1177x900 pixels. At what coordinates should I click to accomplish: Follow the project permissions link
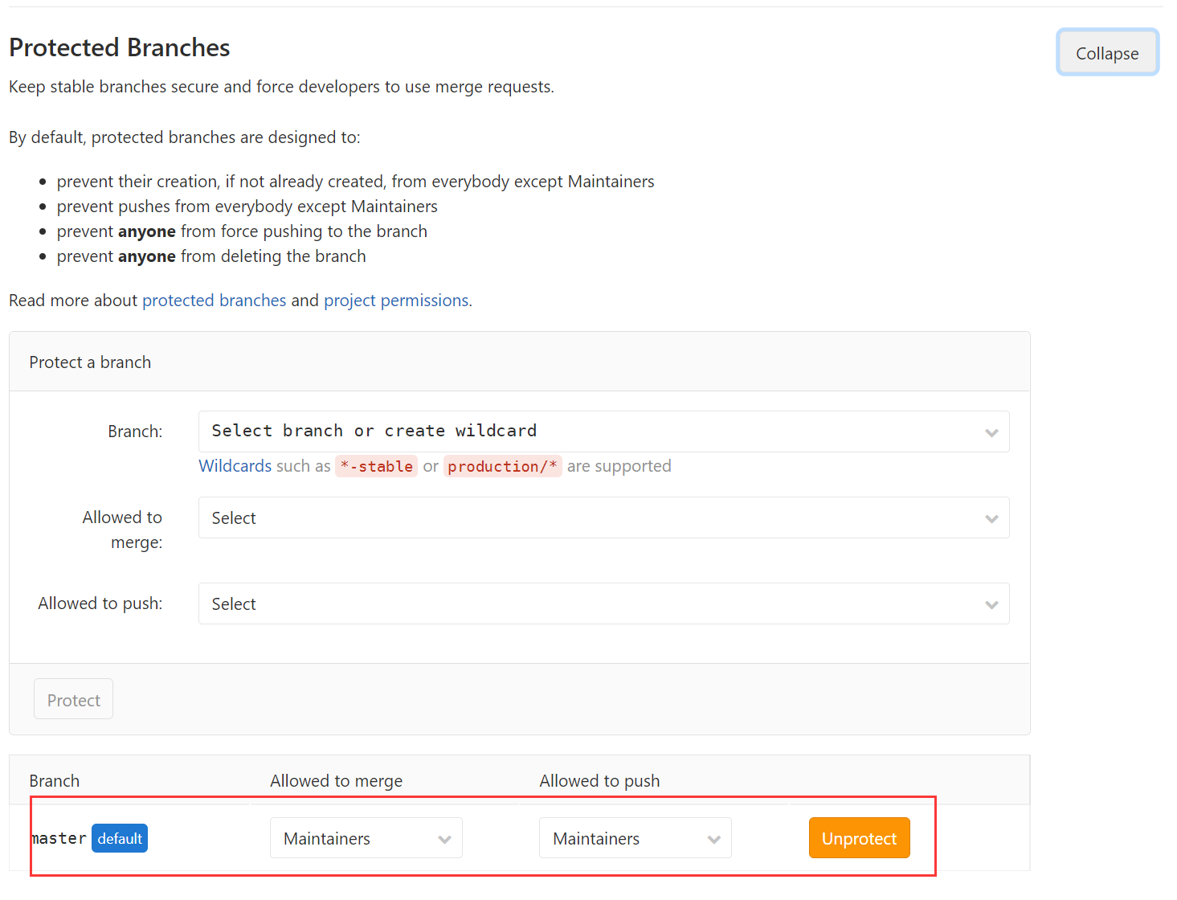tap(396, 301)
